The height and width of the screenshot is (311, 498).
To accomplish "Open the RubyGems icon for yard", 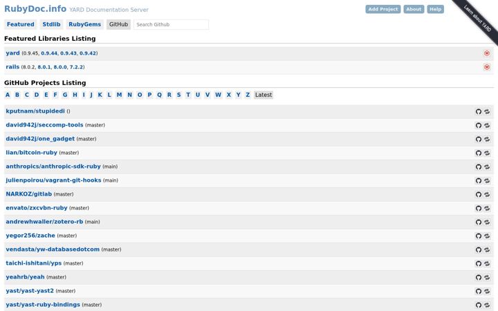I will (486, 53).
